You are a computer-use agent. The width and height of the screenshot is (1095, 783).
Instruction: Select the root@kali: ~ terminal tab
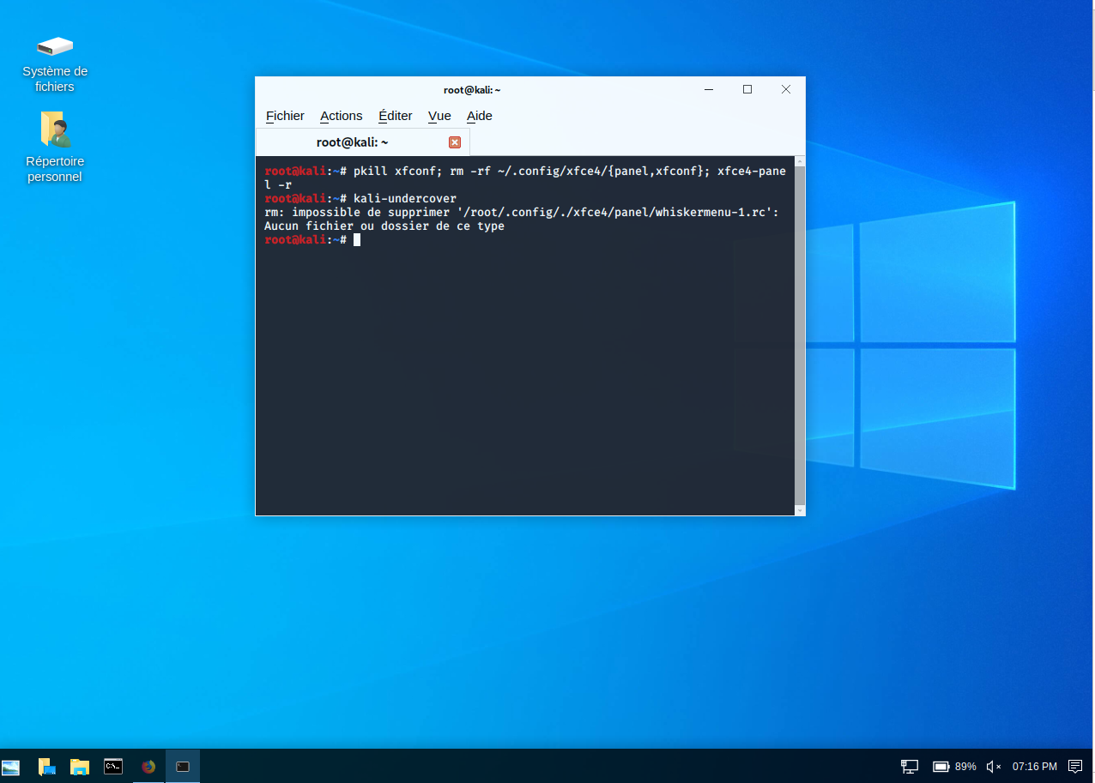[x=352, y=142]
